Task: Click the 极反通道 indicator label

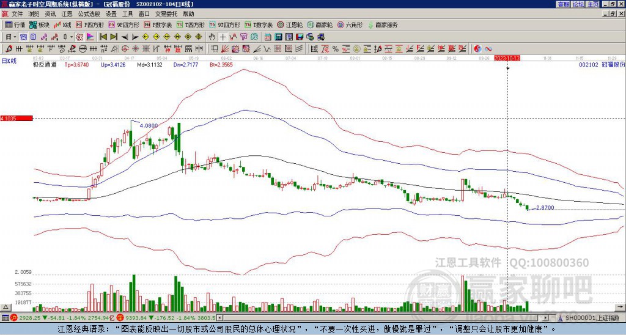Action: point(45,64)
